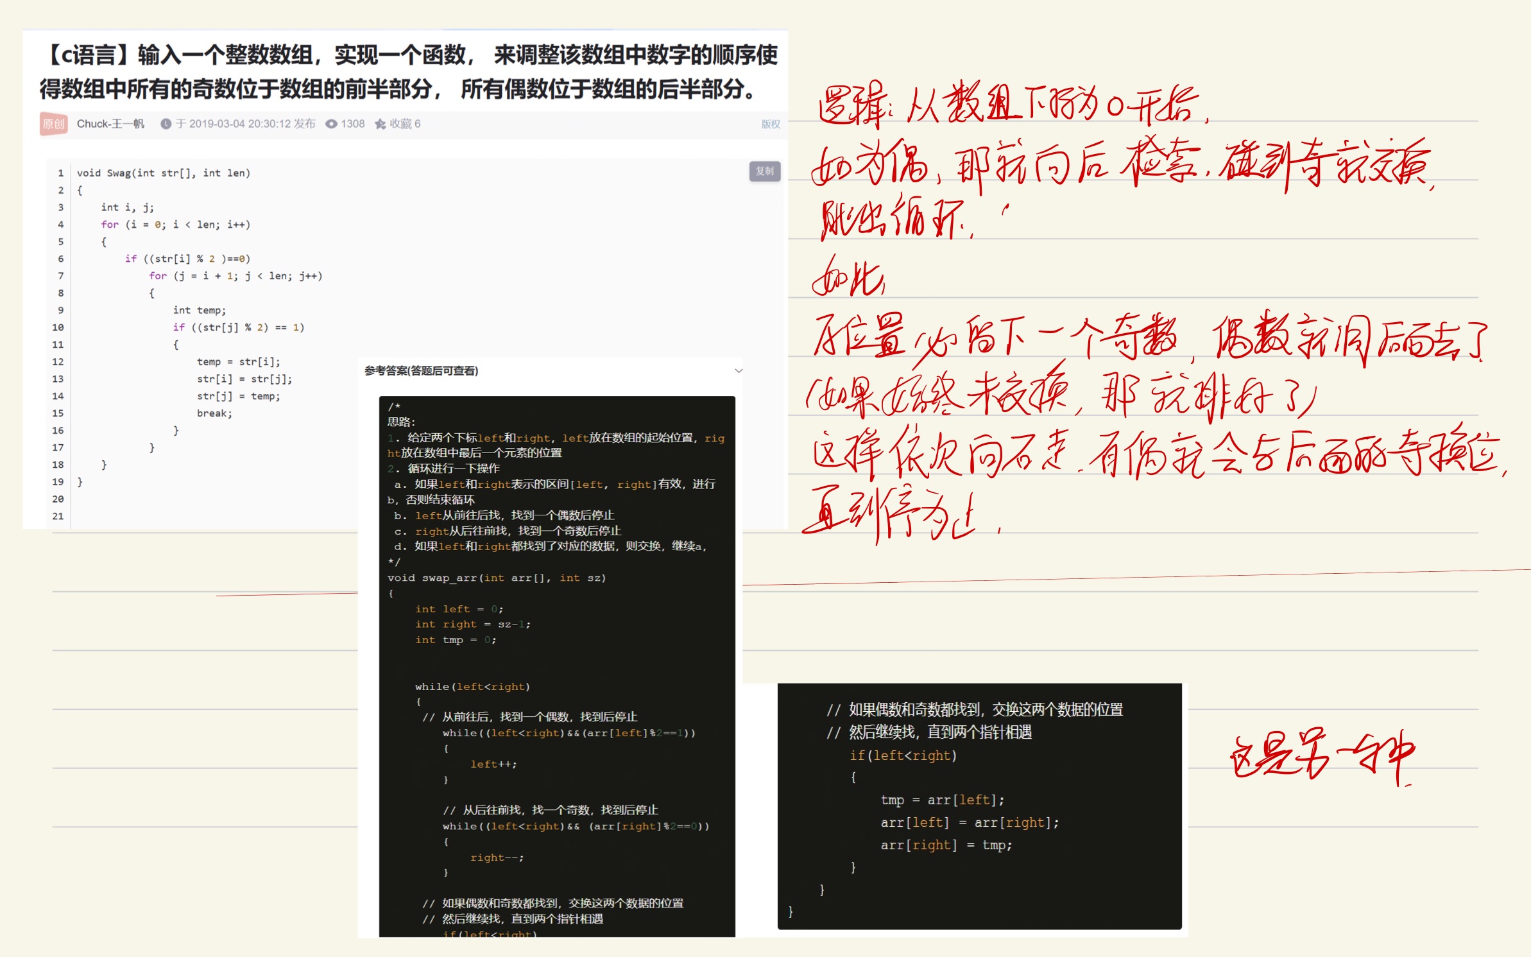Click the 'while(left<right)' outer loop line

pos(472,687)
